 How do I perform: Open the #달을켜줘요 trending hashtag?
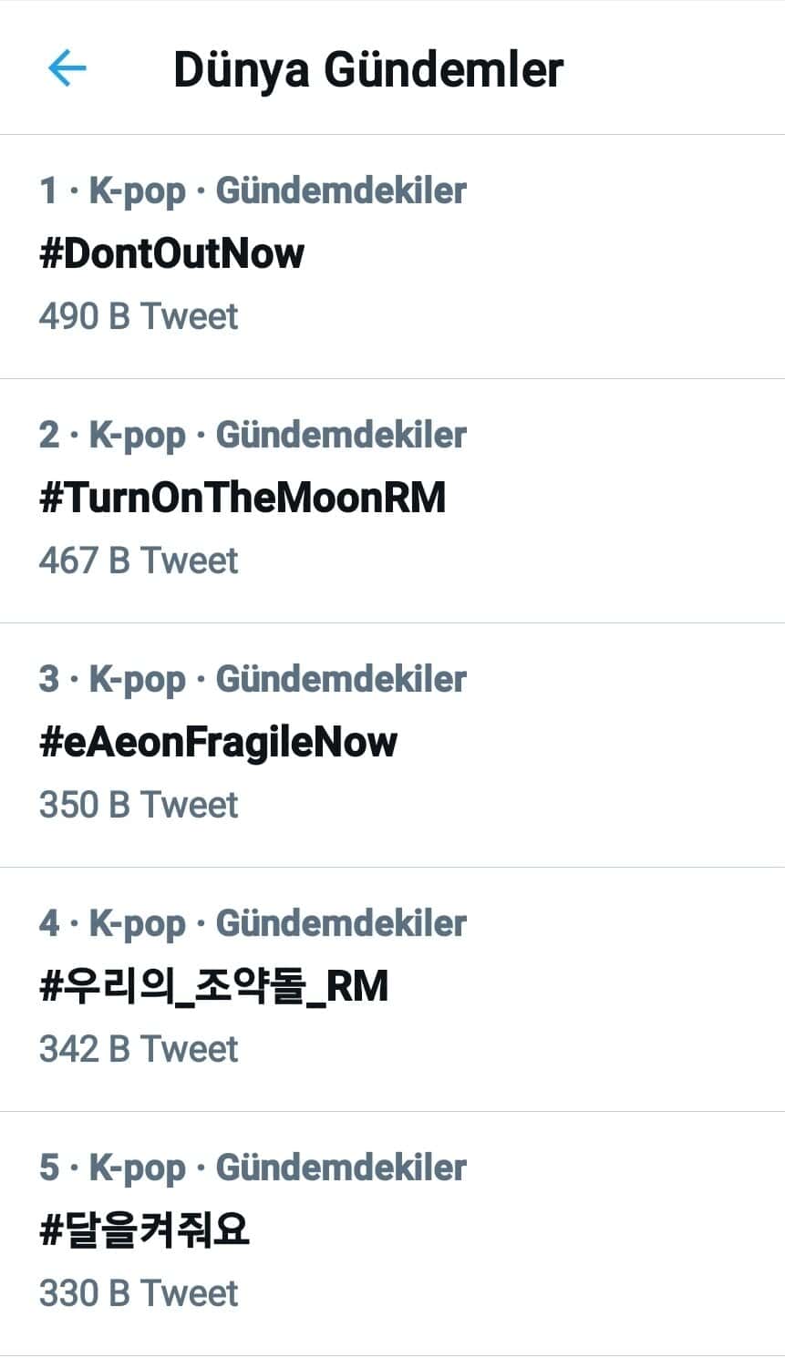(144, 1230)
